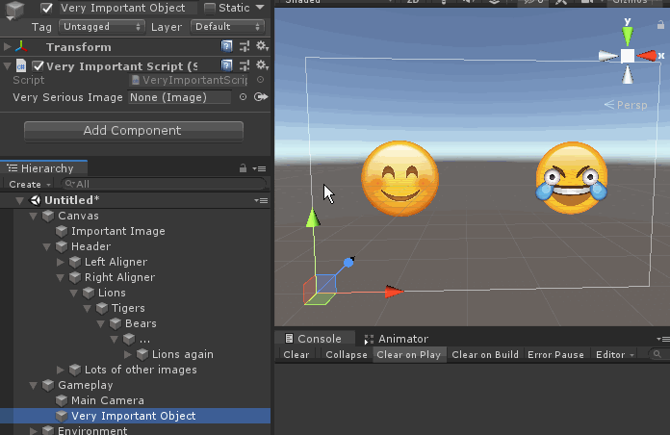
Task: Open Very Important Script preset icon
Action: 245,65
